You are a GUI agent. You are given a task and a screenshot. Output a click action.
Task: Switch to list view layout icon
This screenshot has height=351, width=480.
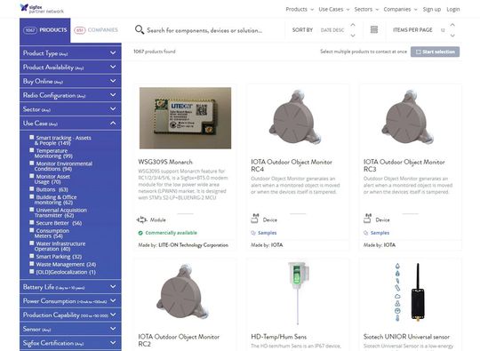click(374, 29)
